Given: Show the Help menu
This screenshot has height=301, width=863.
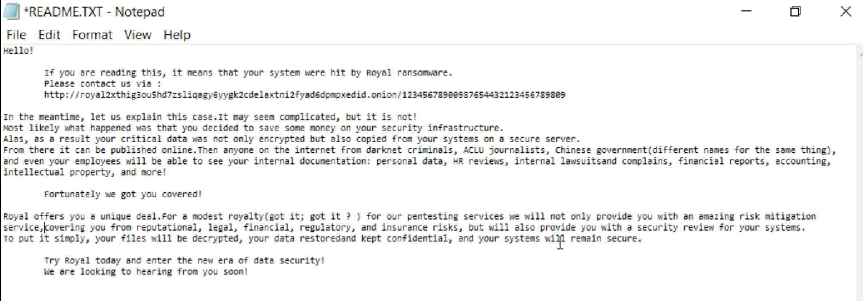Looking at the screenshot, I should [x=177, y=35].
